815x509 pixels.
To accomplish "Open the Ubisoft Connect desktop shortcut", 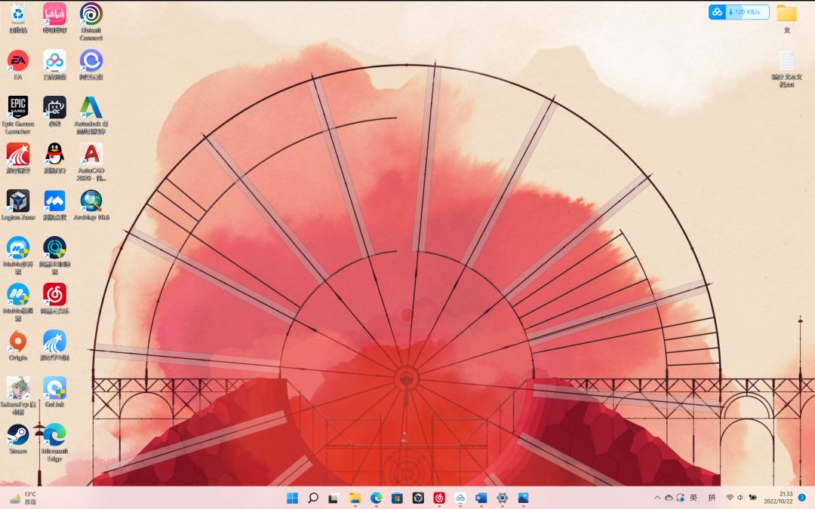I will (91, 23).
